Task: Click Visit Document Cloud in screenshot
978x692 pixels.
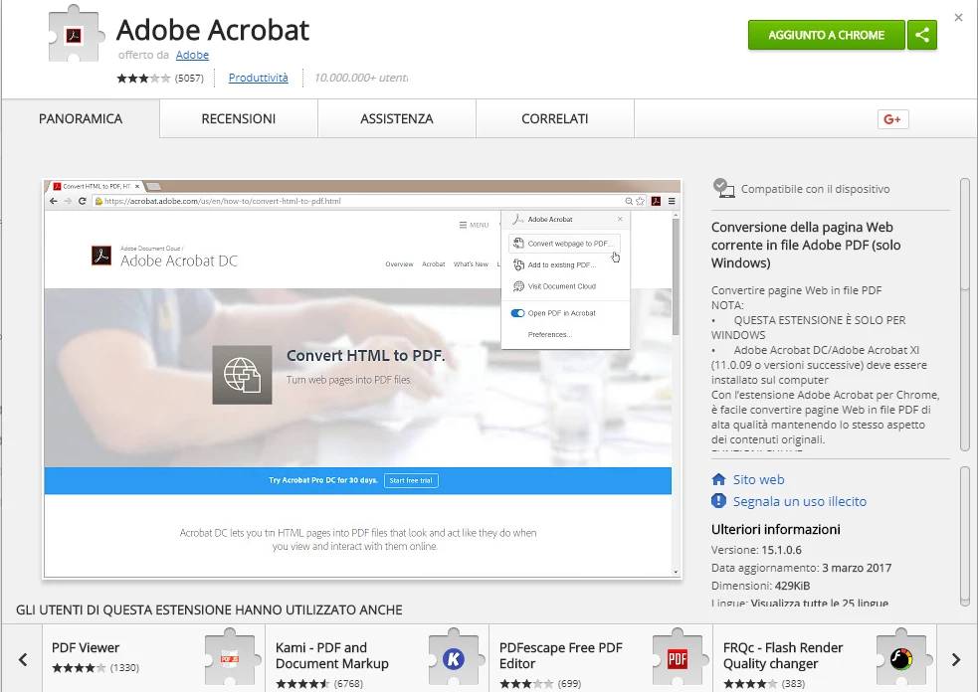Action: [x=554, y=286]
